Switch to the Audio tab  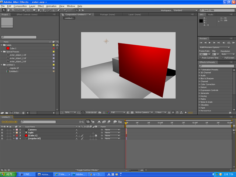point(211,14)
